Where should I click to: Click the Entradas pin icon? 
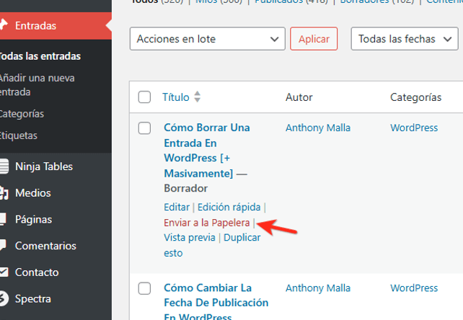point(4,25)
